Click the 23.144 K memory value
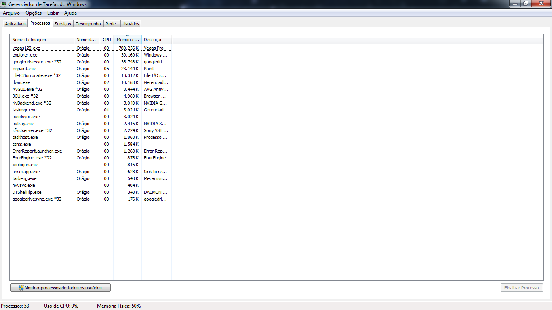 click(x=130, y=69)
